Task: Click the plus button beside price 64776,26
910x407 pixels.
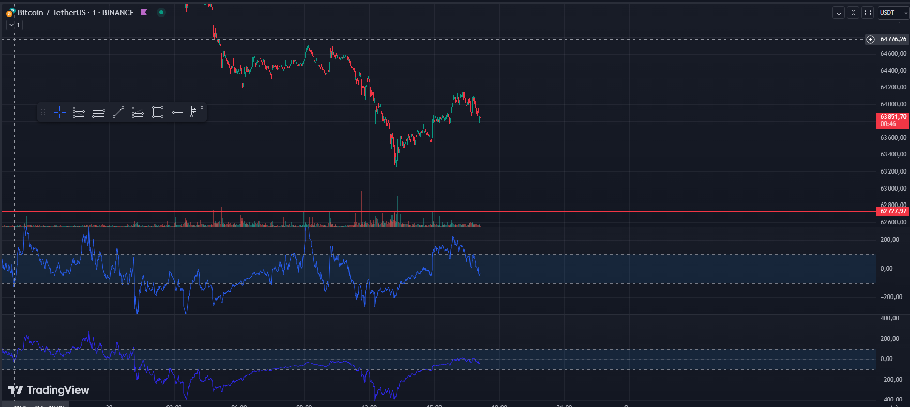Action: point(871,39)
